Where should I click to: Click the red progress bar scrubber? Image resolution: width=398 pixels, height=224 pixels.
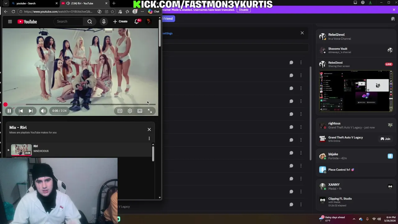click(x=5, y=105)
